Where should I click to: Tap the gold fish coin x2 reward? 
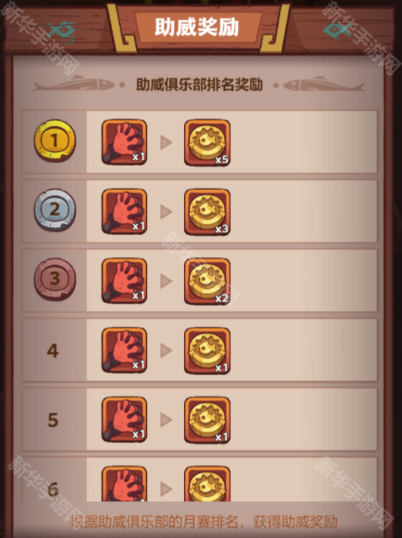click(207, 282)
